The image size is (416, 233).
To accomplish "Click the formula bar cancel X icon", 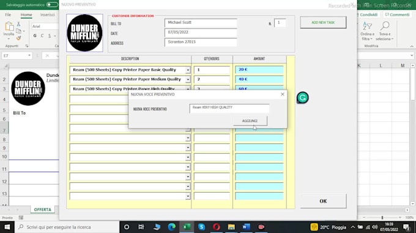I will (x=47, y=56).
